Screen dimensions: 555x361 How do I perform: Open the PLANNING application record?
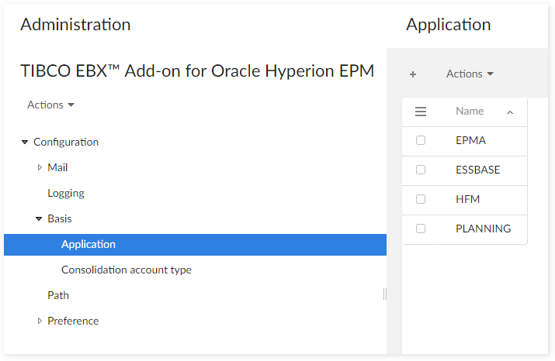pyautogui.click(x=483, y=229)
